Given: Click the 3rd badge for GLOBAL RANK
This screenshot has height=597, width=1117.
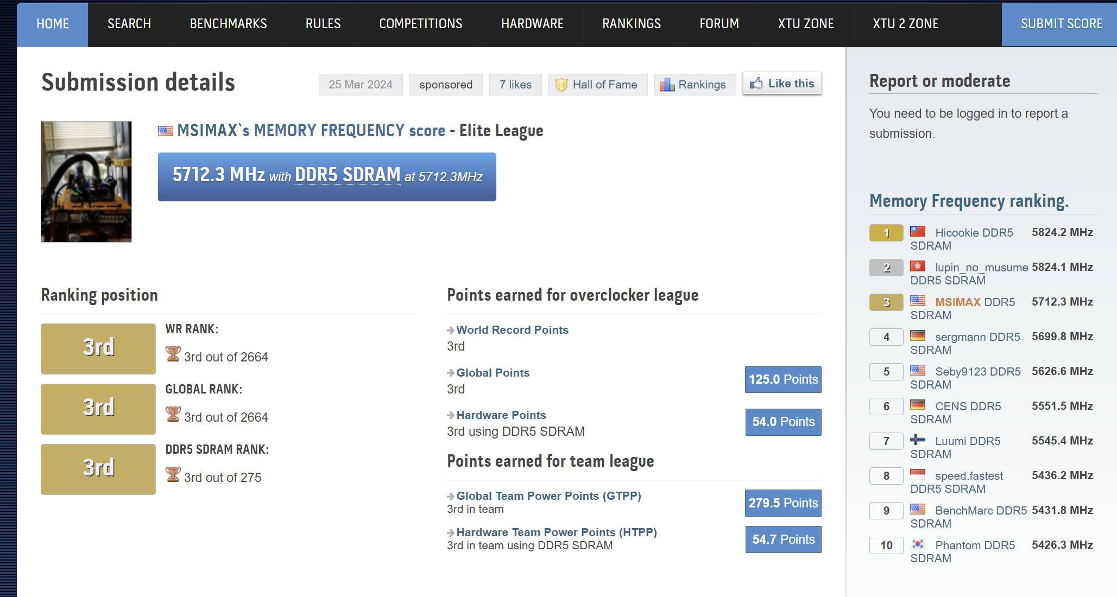Looking at the screenshot, I should (x=98, y=409).
